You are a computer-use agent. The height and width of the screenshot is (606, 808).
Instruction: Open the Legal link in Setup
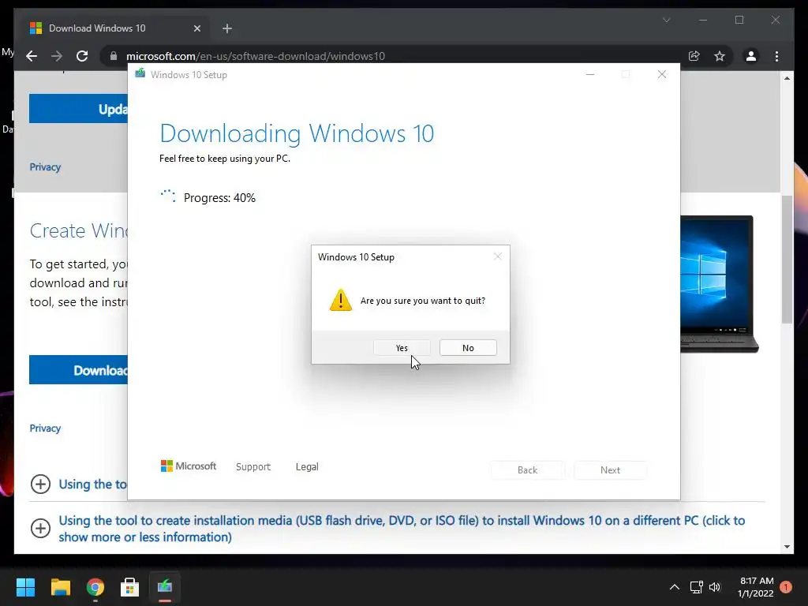(307, 466)
